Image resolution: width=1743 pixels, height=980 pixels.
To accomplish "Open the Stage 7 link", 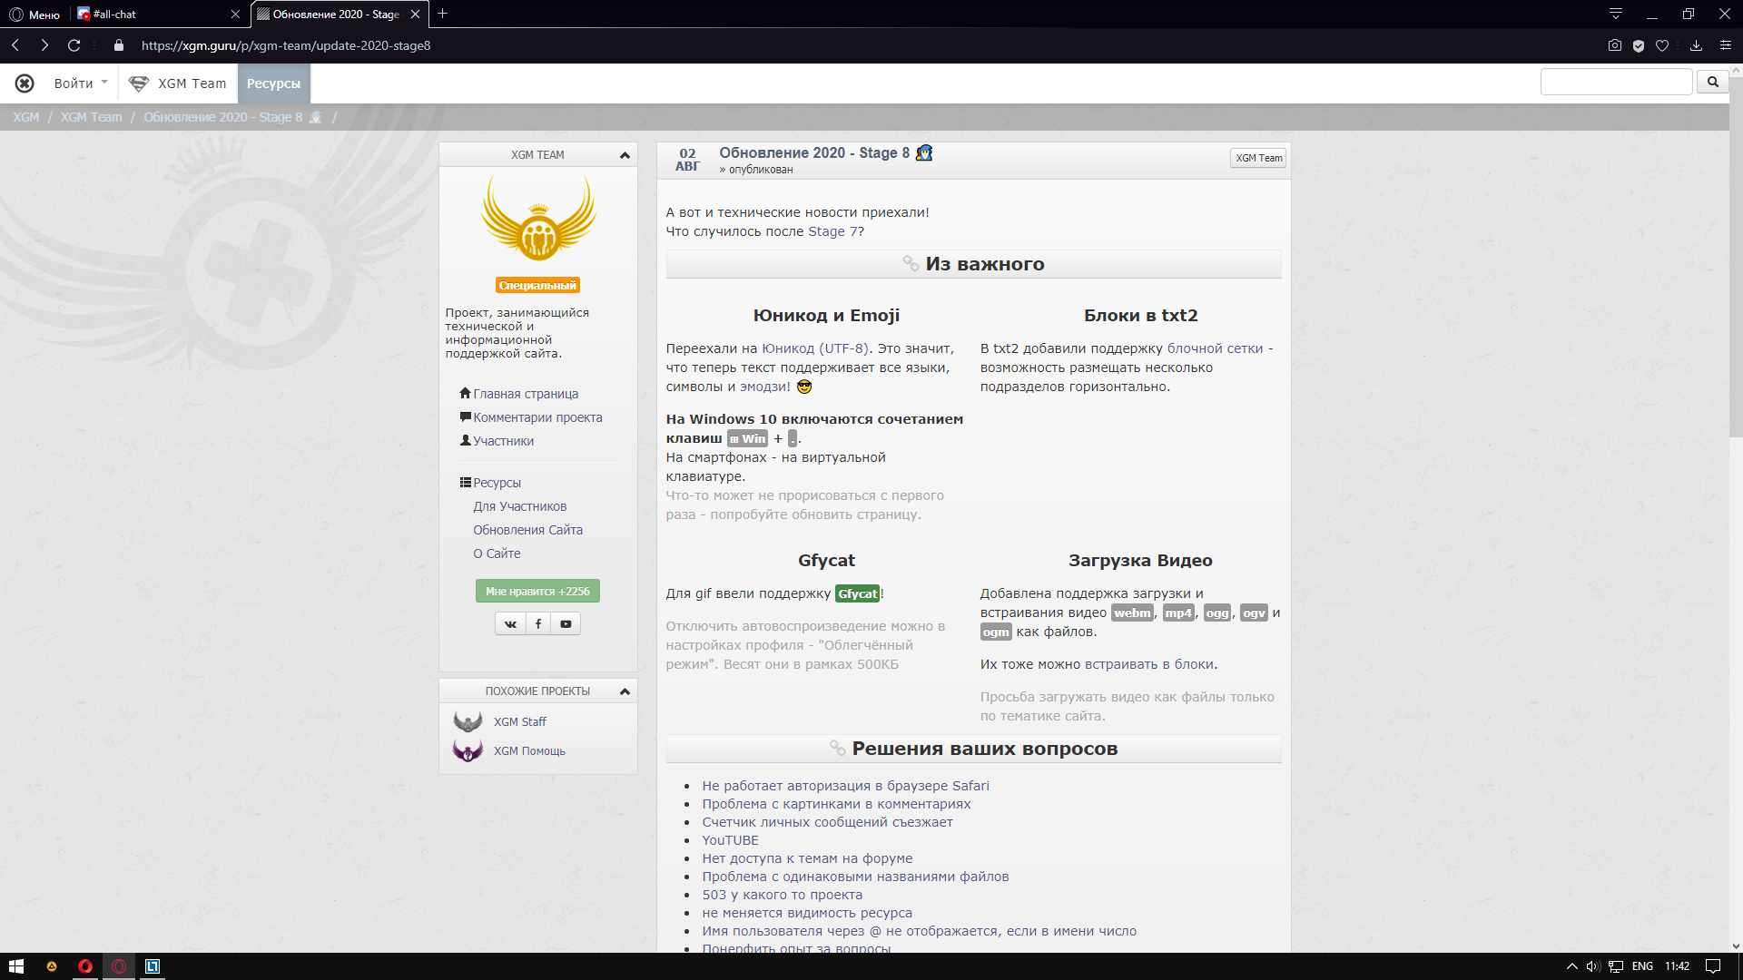I will (x=833, y=231).
